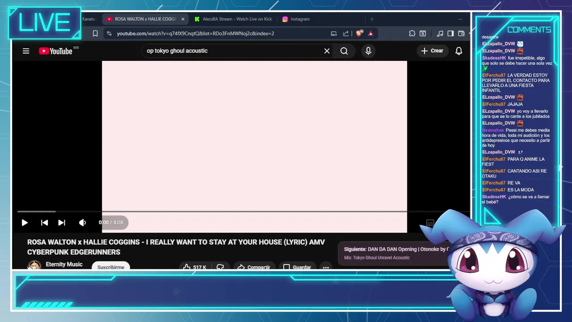Open Mix: Tokyo Ghoul Unravel Acoustic playlist

click(x=377, y=258)
